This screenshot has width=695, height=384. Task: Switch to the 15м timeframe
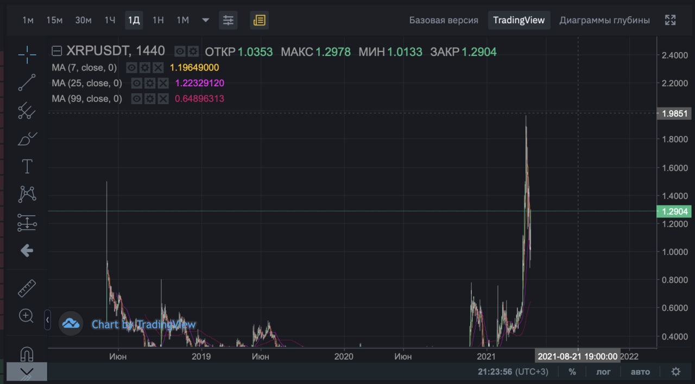pyautogui.click(x=54, y=20)
